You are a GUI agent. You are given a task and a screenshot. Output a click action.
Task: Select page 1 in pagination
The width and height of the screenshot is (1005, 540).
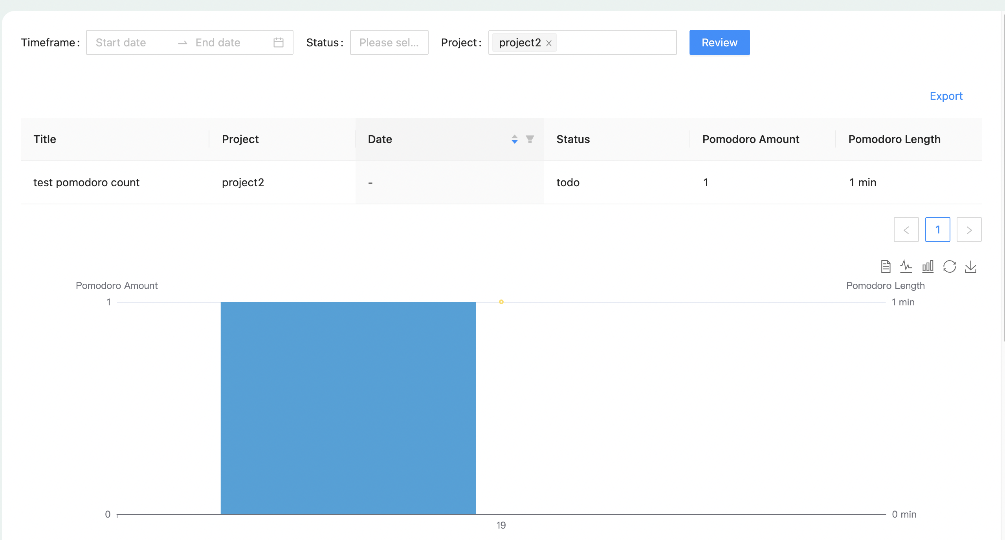[x=937, y=230]
